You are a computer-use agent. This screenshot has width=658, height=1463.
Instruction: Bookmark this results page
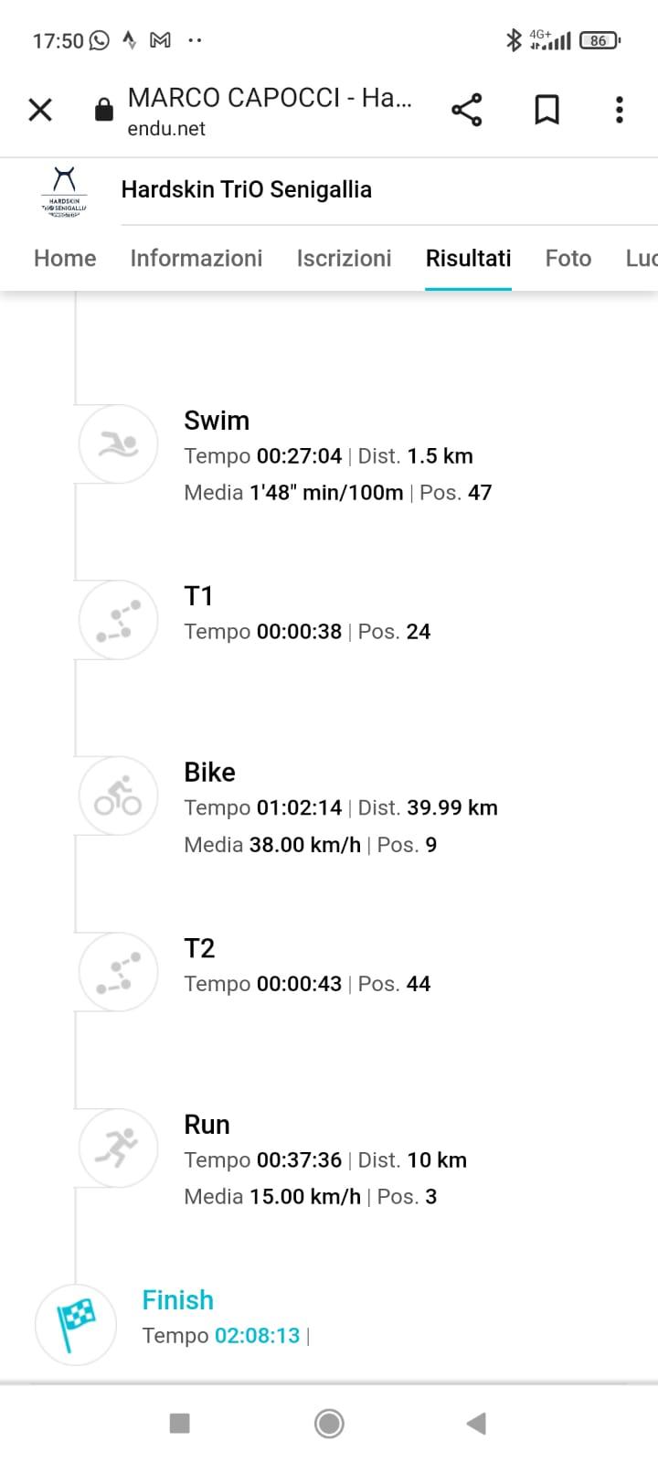click(x=547, y=110)
